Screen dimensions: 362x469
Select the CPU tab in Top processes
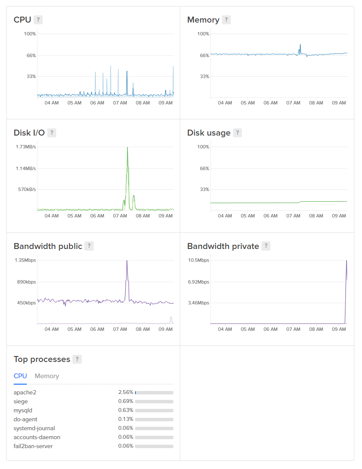pyautogui.click(x=20, y=376)
